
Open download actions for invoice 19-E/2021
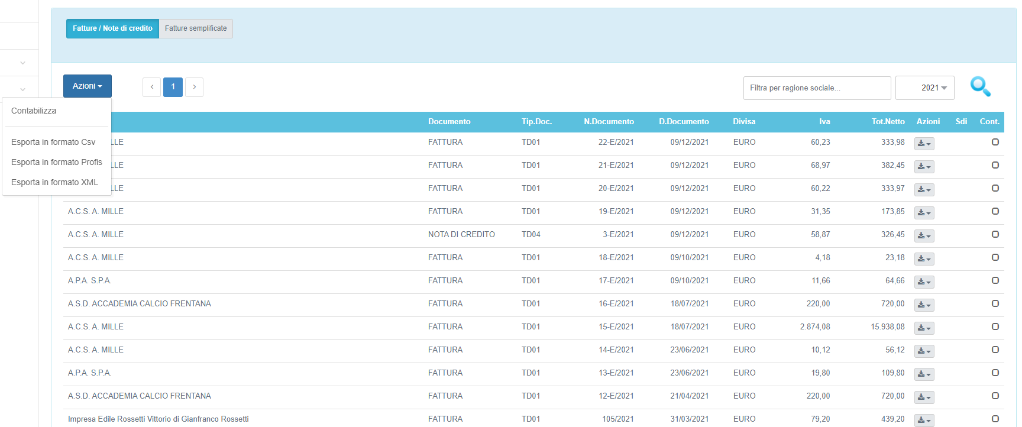click(x=924, y=213)
